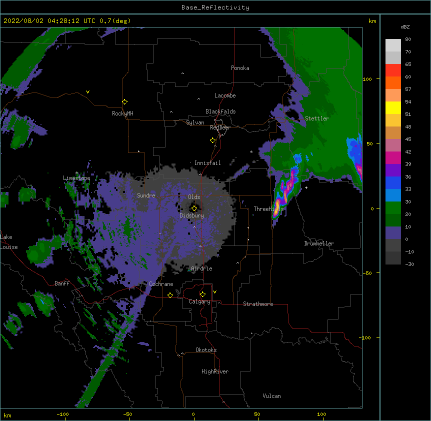Screen dimensions: 431x421
Task: Click the yellow V marker northeast of Calgary
Action: point(214,292)
